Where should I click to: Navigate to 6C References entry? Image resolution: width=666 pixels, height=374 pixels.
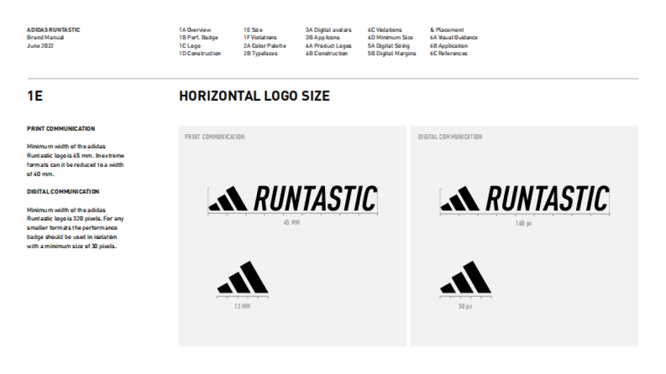click(x=450, y=53)
